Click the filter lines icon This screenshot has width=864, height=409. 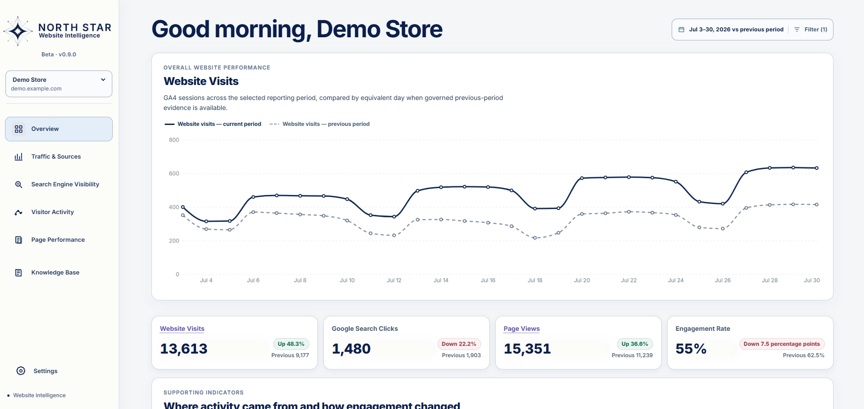pos(797,30)
